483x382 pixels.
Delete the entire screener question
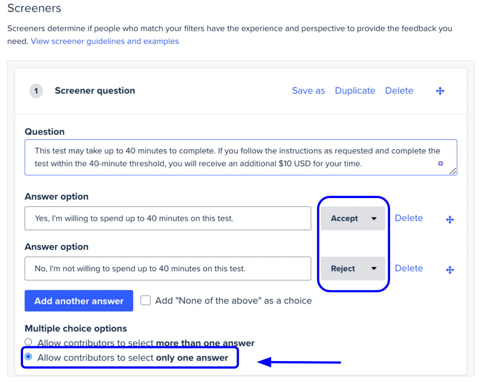(x=399, y=91)
